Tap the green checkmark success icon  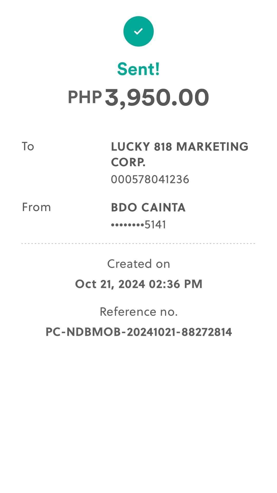[138, 31]
